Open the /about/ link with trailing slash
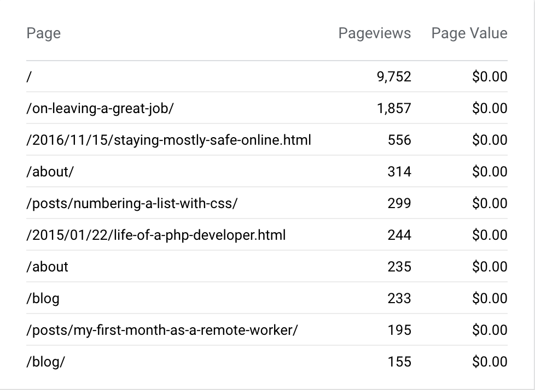 (50, 172)
